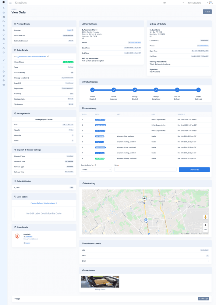Viewport: 216px width, 305px height.
Task: Click the Note text input field
Action: [x=145, y=169]
